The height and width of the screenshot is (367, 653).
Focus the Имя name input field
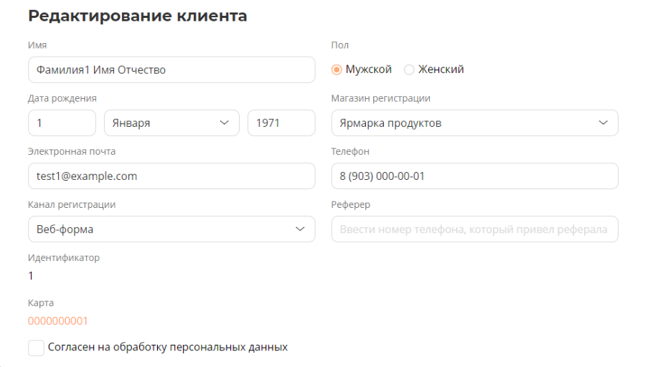click(171, 70)
